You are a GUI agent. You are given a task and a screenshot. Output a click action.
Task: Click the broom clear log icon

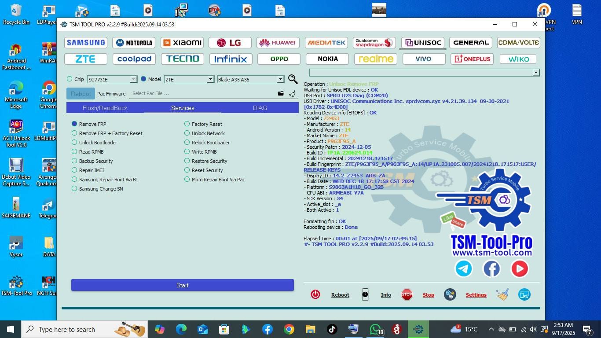pos(502,295)
